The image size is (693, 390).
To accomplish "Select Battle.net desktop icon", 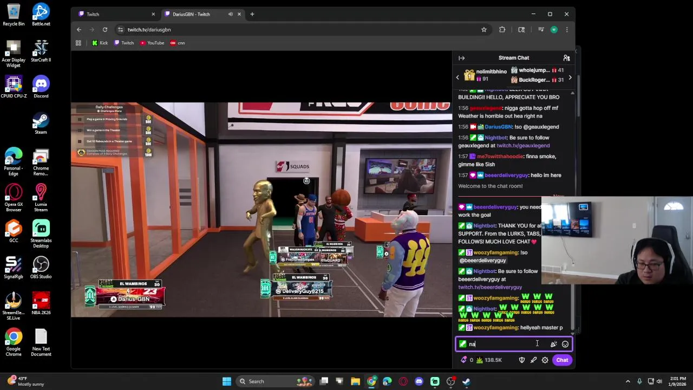I will click(41, 15).
